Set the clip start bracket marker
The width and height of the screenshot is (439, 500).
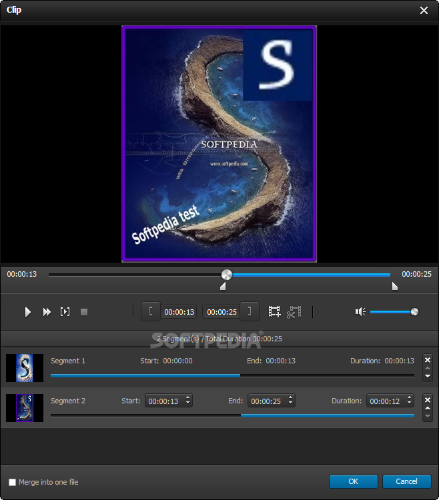[151, 311]
